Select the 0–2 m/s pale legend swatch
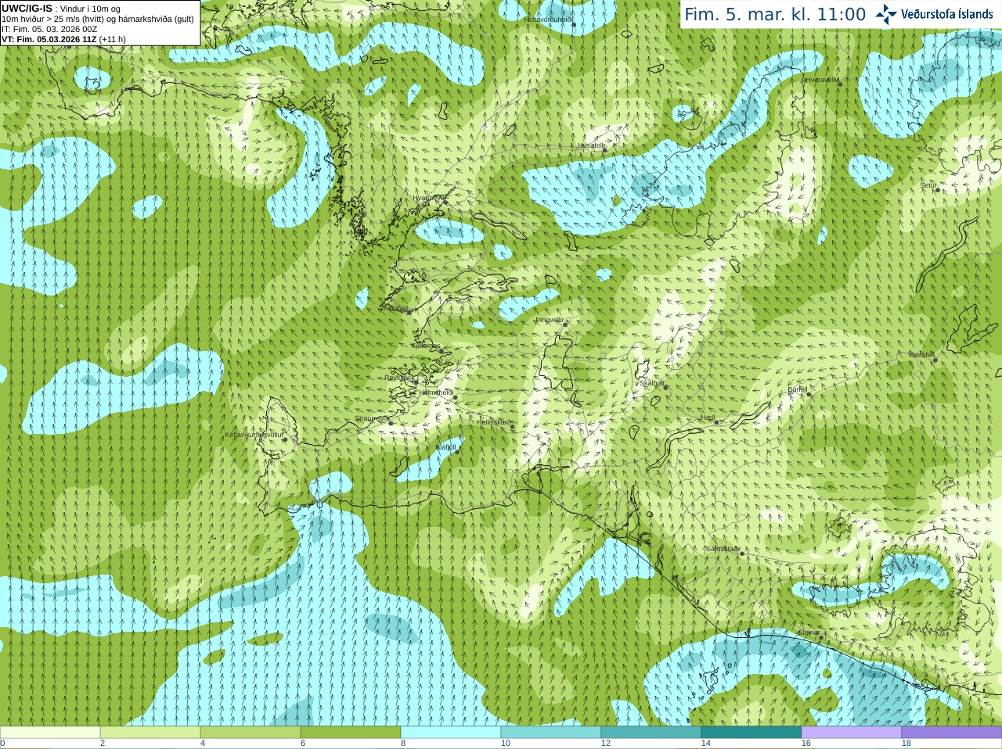 point(50,733)
